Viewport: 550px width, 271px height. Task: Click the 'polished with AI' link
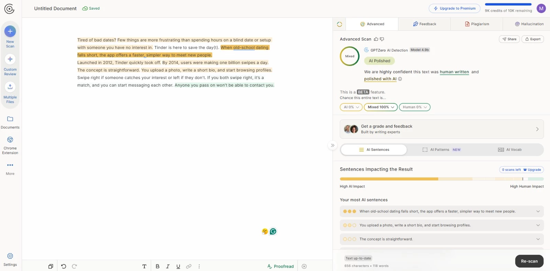[380, 79]
